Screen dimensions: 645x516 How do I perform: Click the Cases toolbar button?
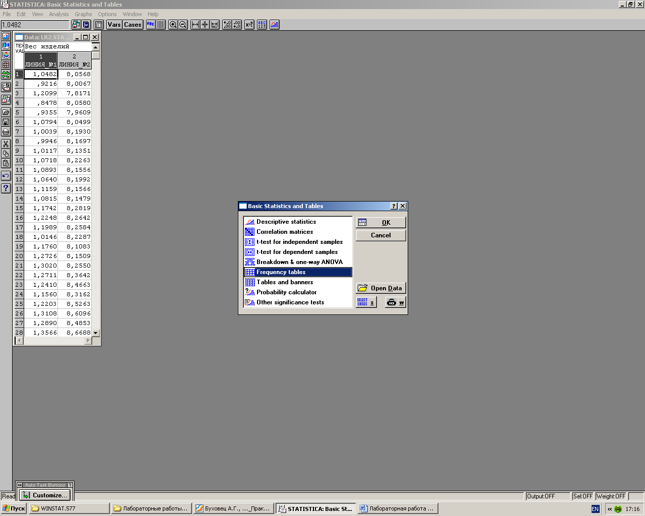pyautogui.click(x=133, y=25)
